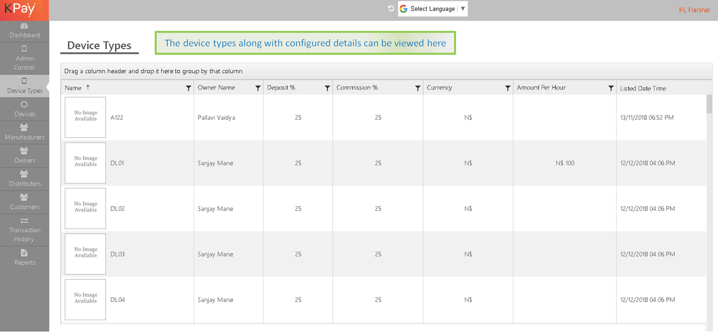
Task: Click the A122 device image thumbnail
Action: click(85, 117)
